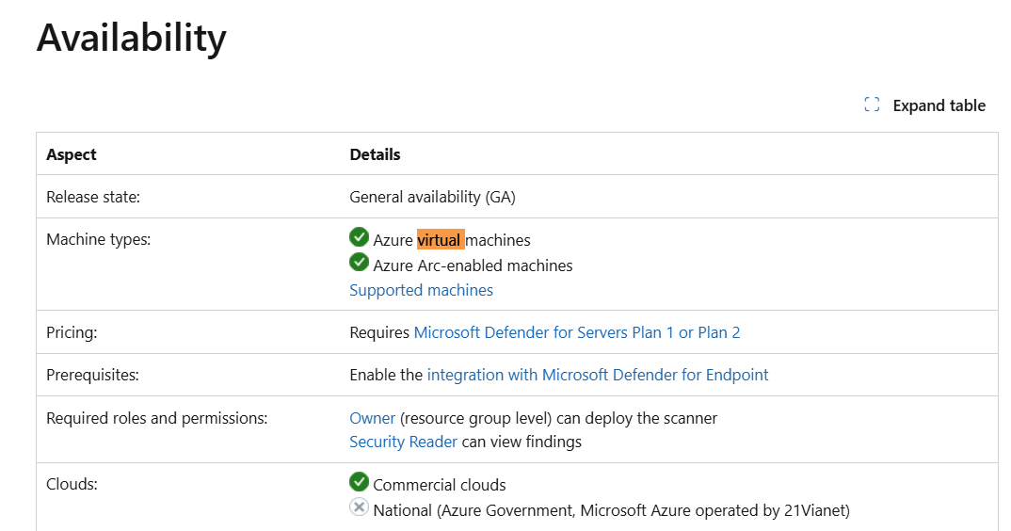Screen dimensions: 1011x531
Task: Click General availability (GA) text
Action: coord(433,197)
